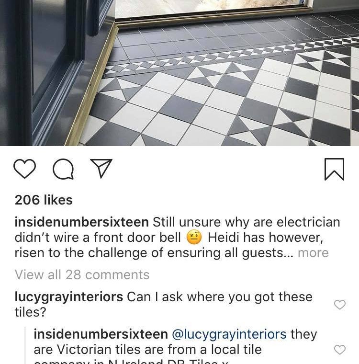
Task: Like the post with the heart icon
Action: tap(24, 169)
